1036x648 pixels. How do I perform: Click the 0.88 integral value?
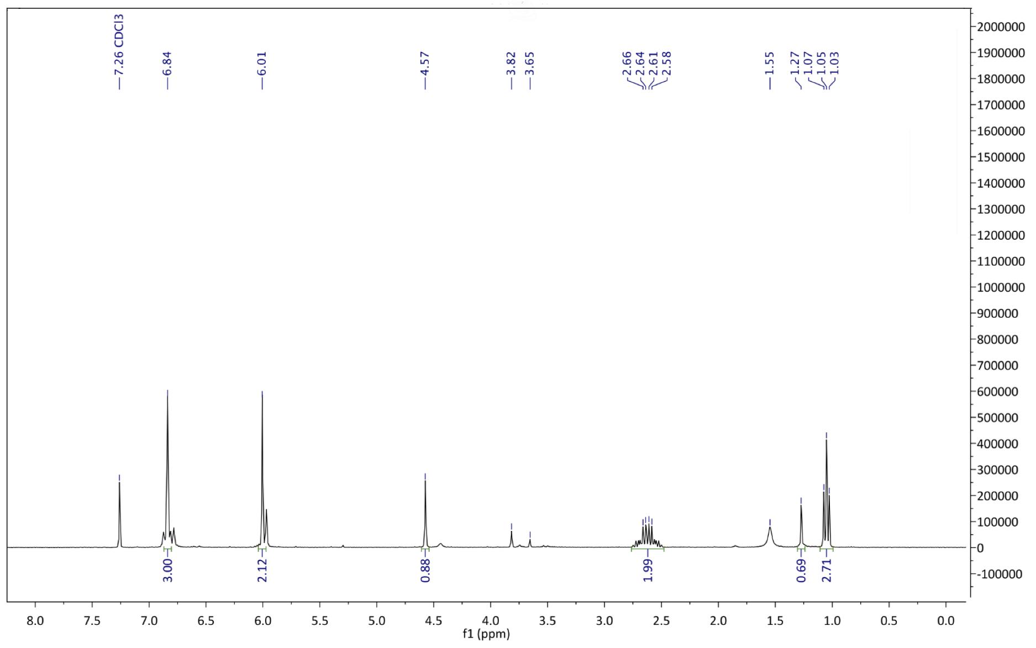(425, 570)
